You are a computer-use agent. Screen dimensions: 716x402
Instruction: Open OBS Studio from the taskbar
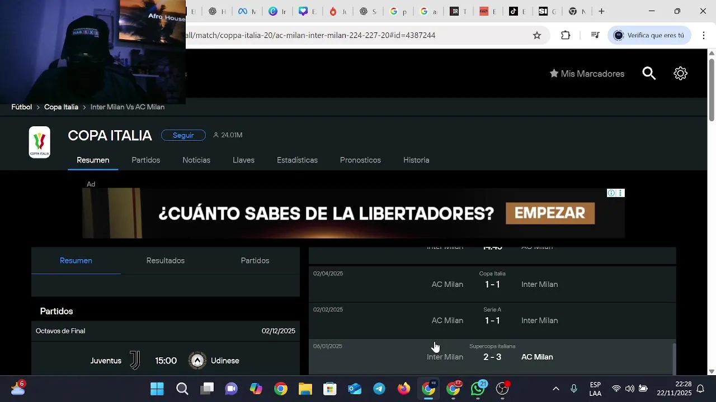pos(503,389)
